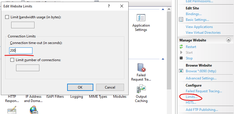Open the WebDAV globe feature icon
Viewport: 234px width, 114px height.
coord(34,110)
